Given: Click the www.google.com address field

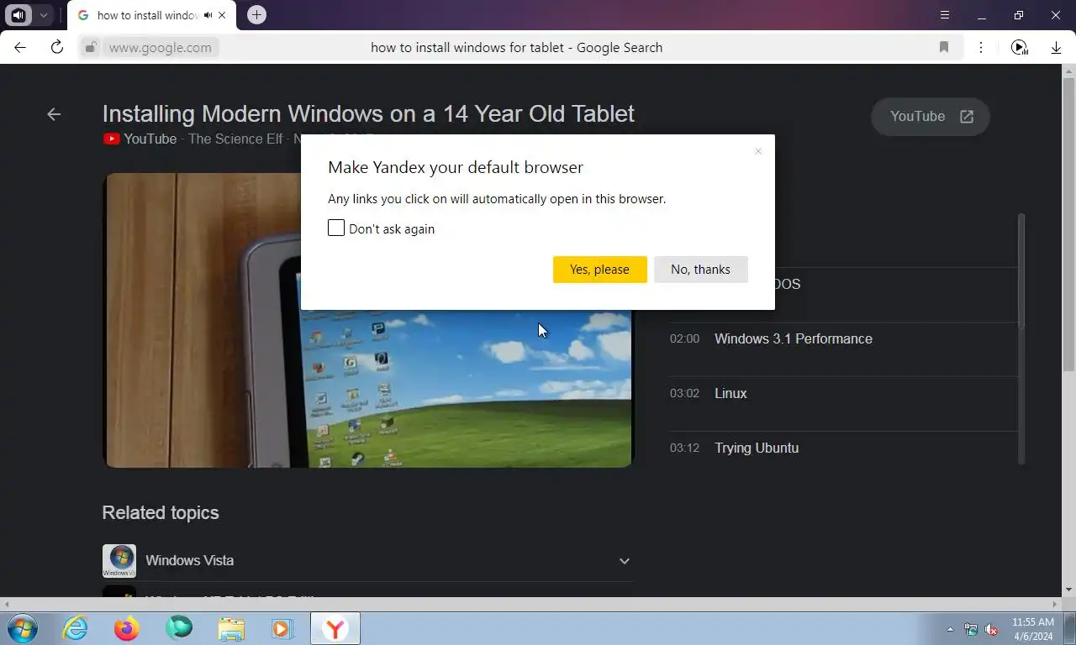Looking at the screenshot, I should pyautogui.click(x=161, y=47).
